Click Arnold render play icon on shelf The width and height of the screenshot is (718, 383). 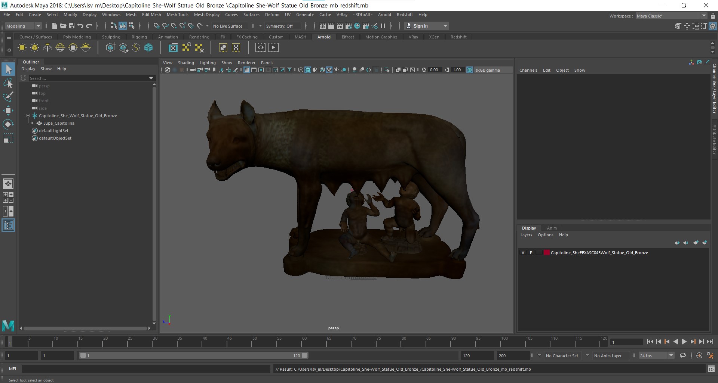pyautogui.click(x=273, y=47)
